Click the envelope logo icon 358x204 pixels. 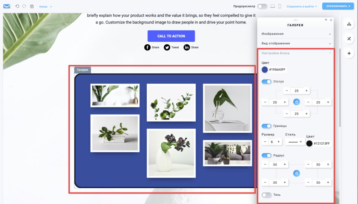[x=7, y=6]
